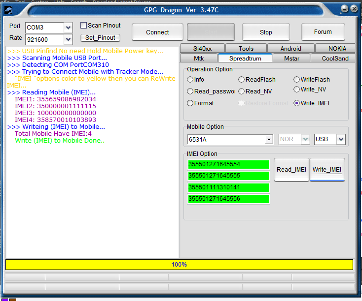Switch to the Android tab
The width and height of the screenshot is (362, 301).
pyautogui.click(x=290, y=49)
